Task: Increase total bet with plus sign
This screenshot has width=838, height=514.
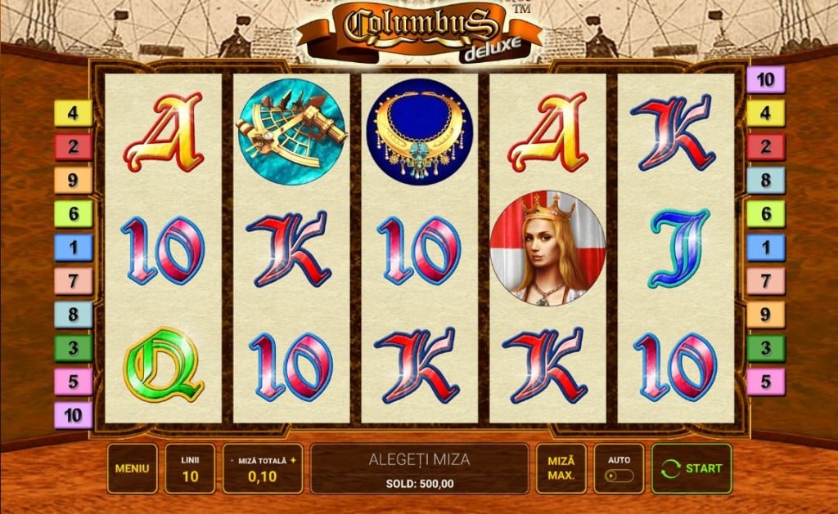Action: pyautogui.click(x=293, y=460)
